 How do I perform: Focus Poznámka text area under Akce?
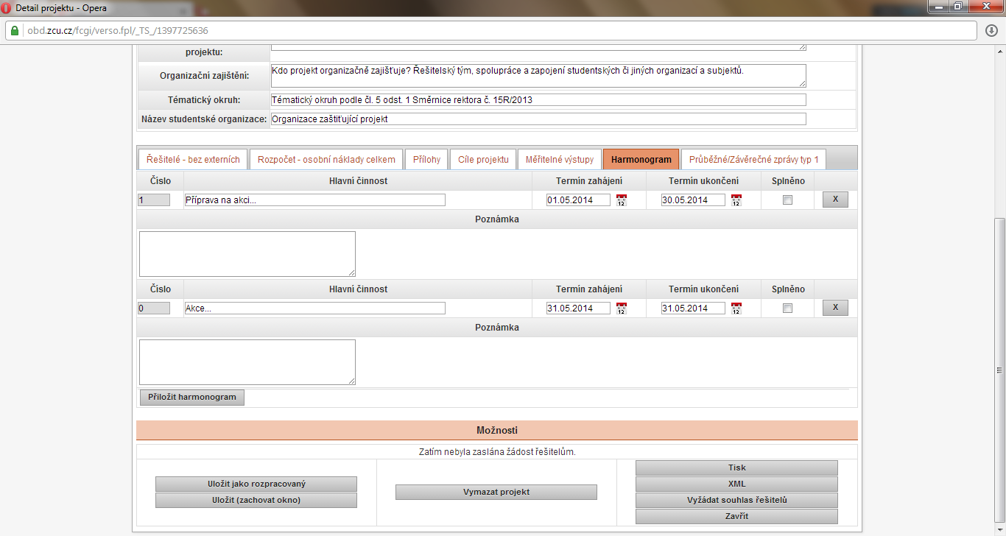247,362
